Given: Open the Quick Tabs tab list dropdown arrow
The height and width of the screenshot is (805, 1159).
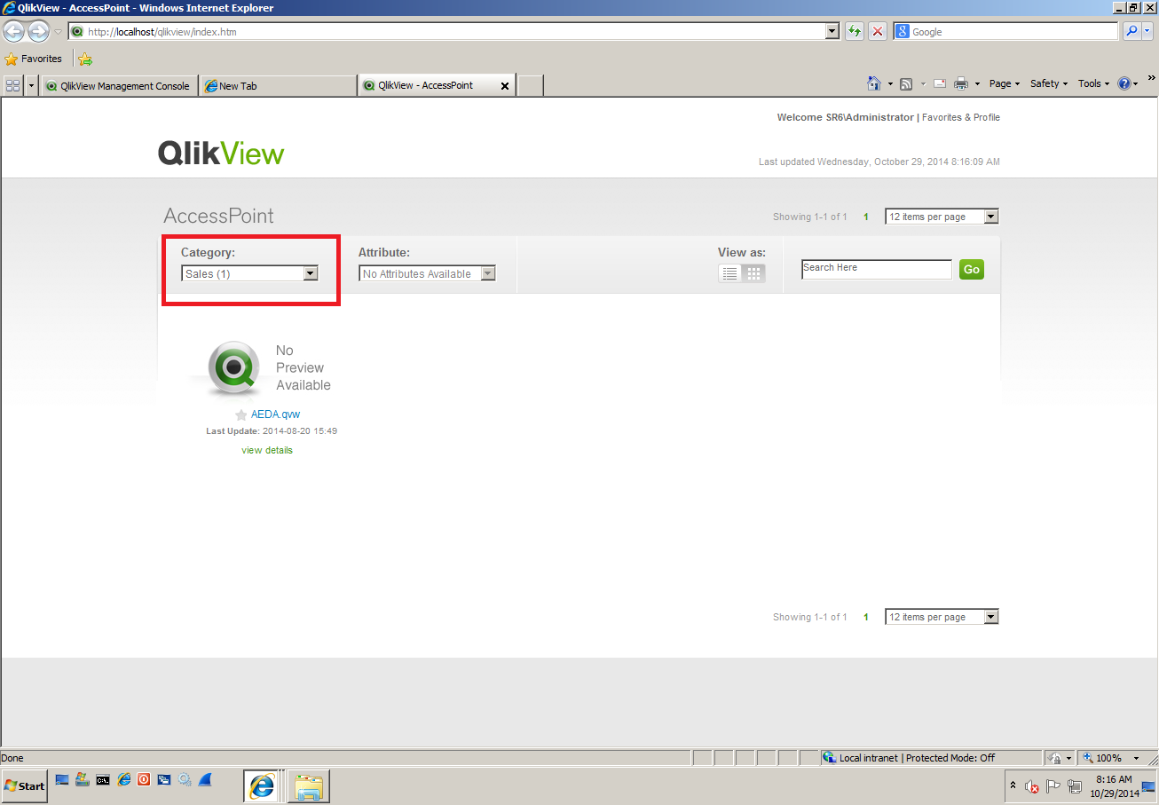Looking at the screenshot, I should (31, 85).
